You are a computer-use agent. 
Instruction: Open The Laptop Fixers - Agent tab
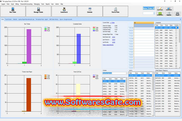(x=42, y=19)
